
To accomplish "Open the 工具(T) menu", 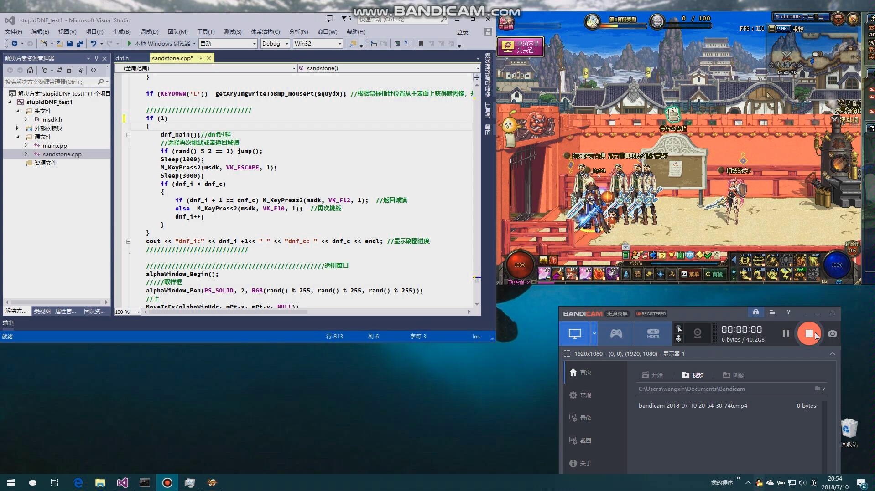I will [x=206, y=31].
